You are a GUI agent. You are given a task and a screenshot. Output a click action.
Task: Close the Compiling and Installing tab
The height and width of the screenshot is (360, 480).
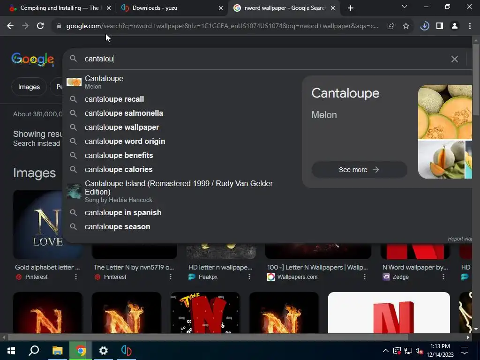tap(109, 8)
